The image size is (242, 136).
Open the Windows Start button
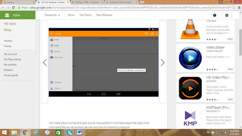[x=4, y=132]
